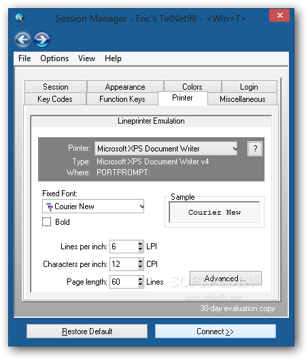This screenshot has height=360, width=308.
Task: Increase Page length with up arrow
Action: point(141,279)
